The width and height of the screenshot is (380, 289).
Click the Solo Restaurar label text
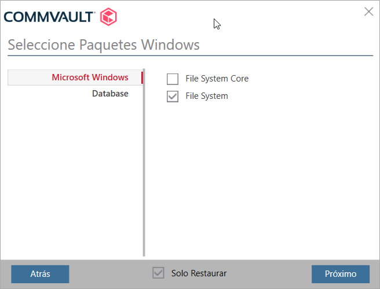pos(199,273)
